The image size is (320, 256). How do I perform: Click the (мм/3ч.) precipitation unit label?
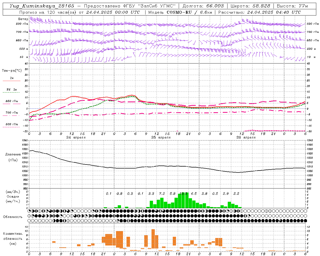pos(13,192)
